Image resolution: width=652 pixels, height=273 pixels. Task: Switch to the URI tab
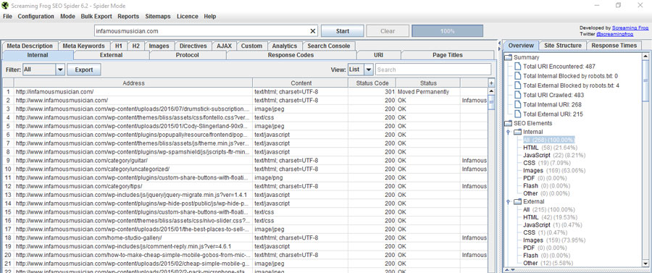(378, 55)
